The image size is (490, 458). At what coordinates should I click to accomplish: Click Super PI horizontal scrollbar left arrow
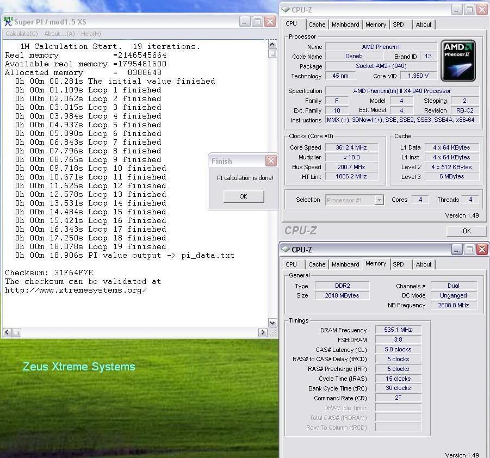[x=7, y=332]
